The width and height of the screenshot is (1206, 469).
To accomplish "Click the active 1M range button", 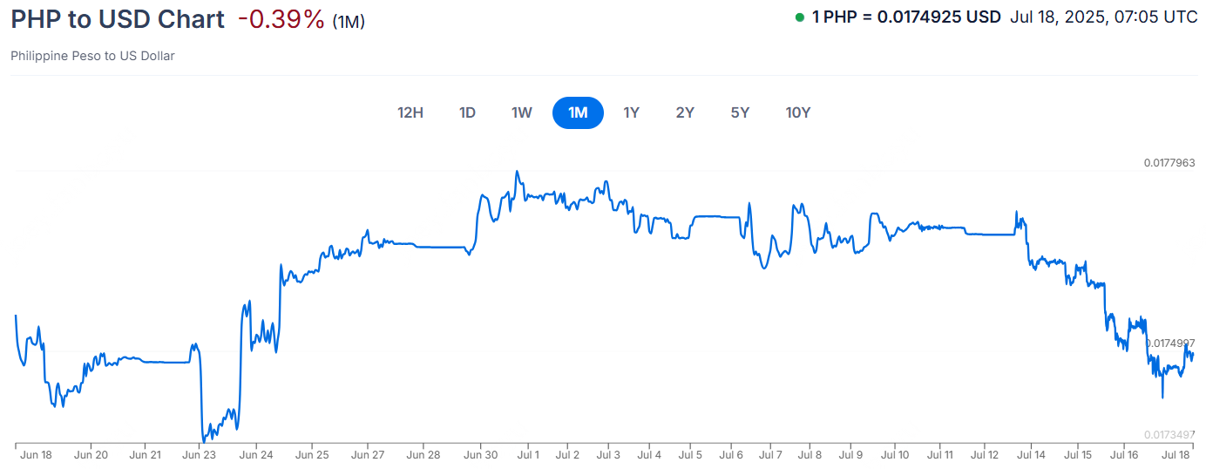I will [578, 112].
